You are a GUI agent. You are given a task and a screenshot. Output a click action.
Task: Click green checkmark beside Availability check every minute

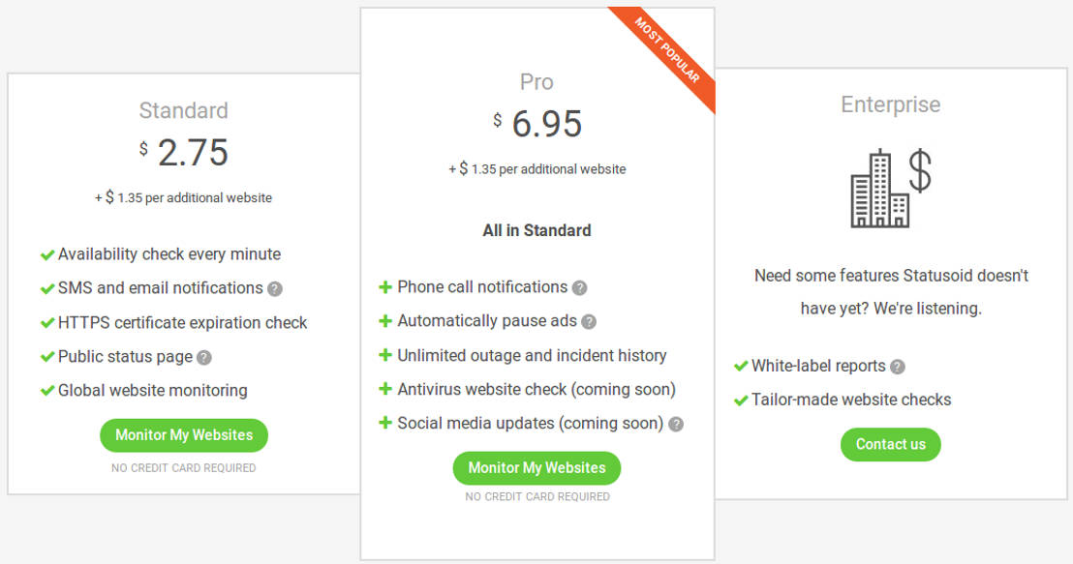(46, 254)
